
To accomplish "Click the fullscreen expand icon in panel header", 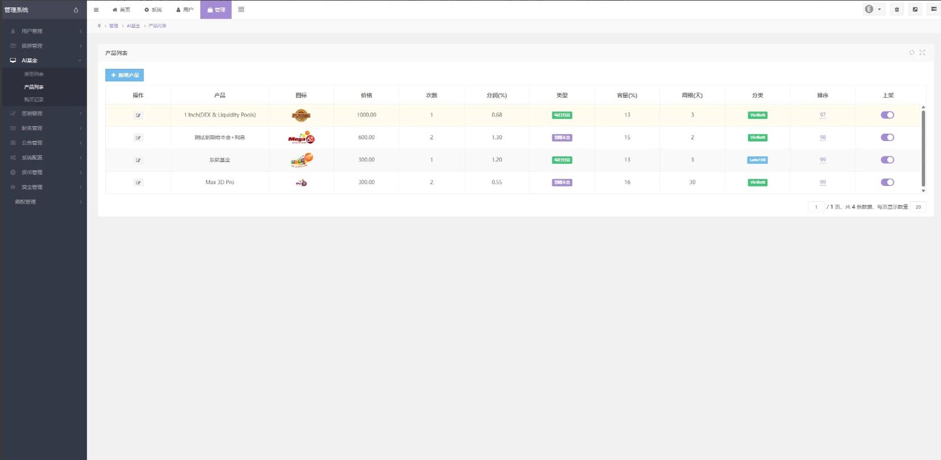I will point(922,52).
